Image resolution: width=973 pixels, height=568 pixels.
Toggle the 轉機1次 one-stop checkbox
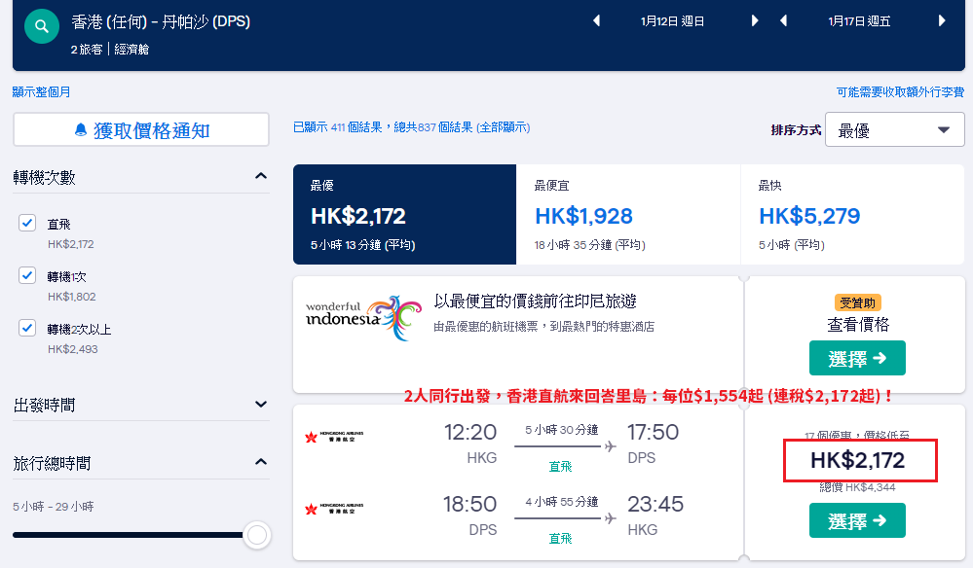click(x=27, y=275)
